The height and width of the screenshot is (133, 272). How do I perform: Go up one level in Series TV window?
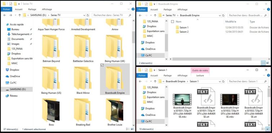tap(19, 15)
